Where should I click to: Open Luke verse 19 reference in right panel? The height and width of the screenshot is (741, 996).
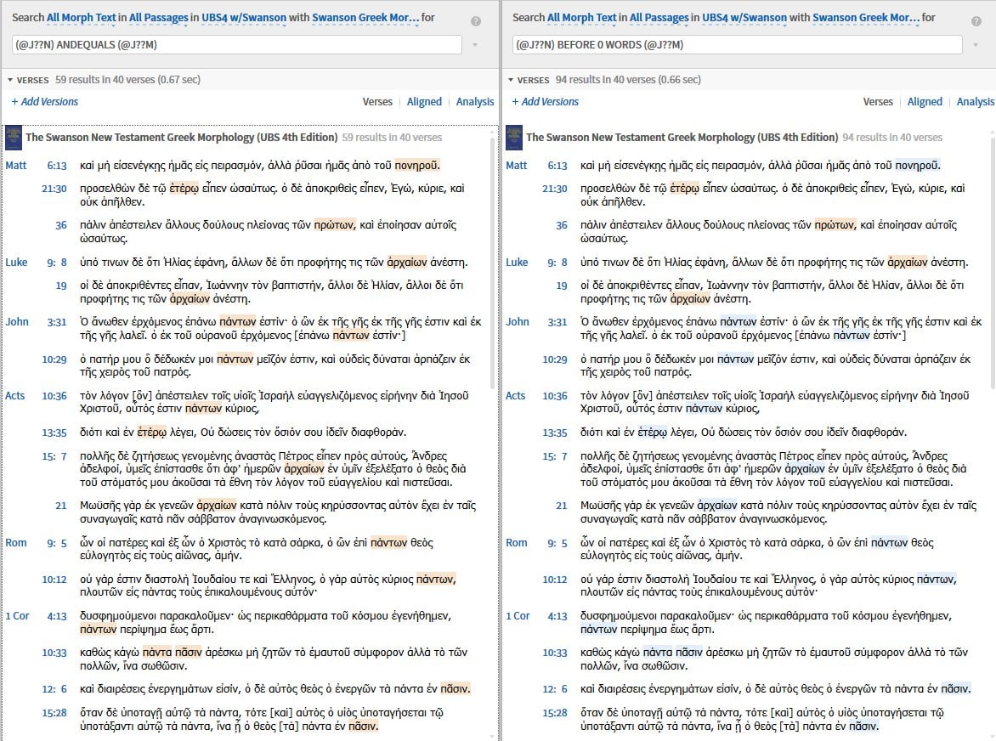[562, 286]
